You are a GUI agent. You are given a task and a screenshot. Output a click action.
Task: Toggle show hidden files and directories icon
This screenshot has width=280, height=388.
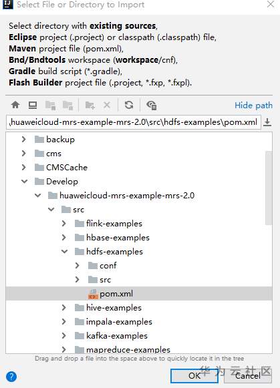[151, 105]
